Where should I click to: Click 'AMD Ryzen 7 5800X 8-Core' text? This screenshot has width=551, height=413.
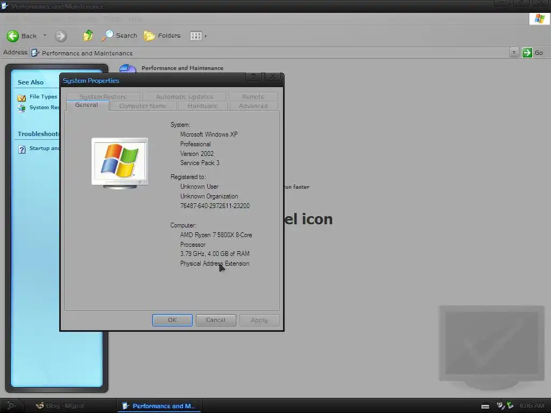(x=216, y=235)
